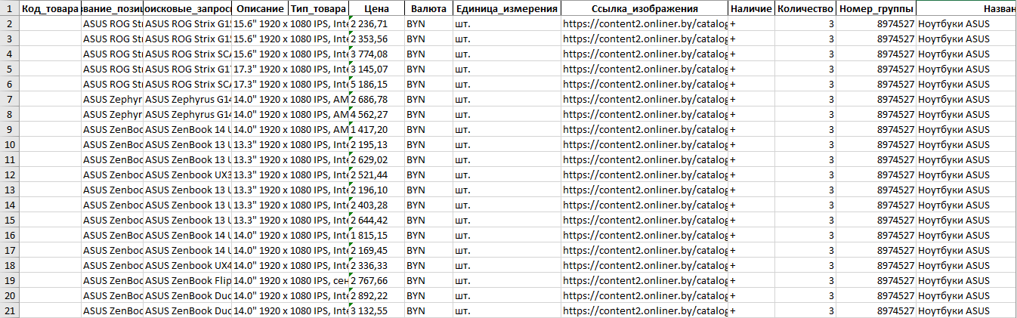Select row number 10 header

point(9,144)
